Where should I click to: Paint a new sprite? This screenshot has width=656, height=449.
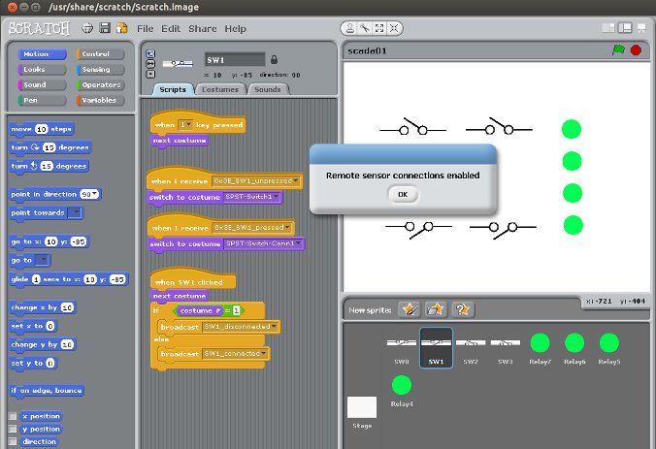tap(410, 309)
